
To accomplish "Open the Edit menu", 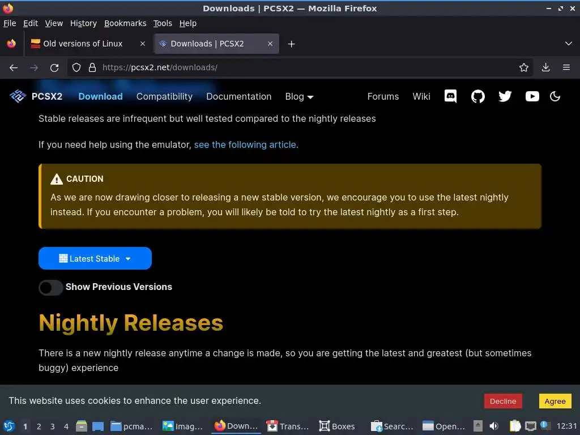I will coord(31,23).
